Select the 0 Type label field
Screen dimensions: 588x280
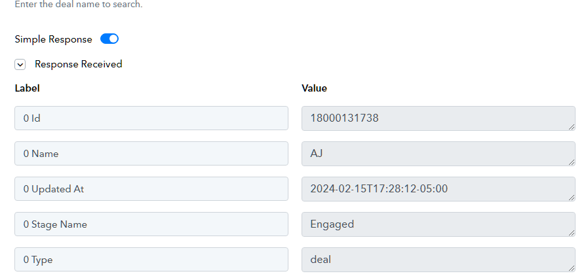pyautogui.click(x=151, y=260)
